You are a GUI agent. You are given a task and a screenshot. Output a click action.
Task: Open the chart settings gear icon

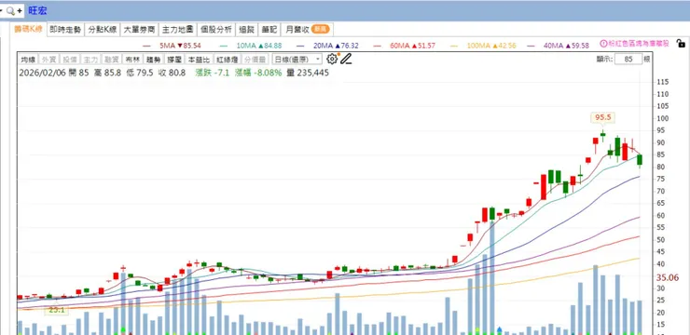pyautogui.click(x=332, y=59)
